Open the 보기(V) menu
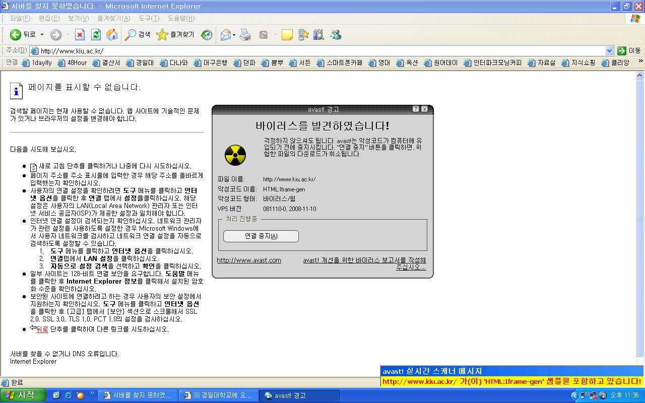The width and height of the screenshot is (645, 403). click(78, 19)
